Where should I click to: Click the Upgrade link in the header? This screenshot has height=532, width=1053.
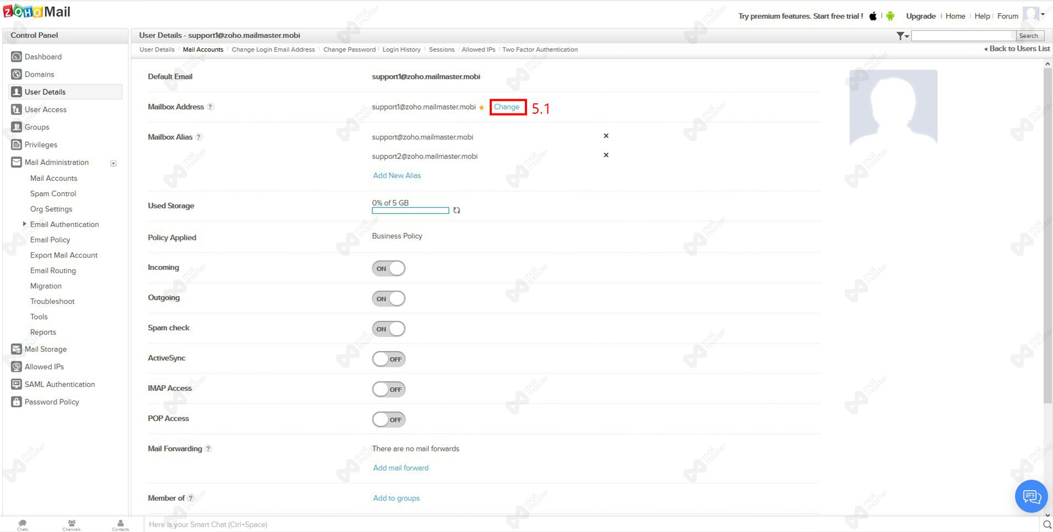[921, 16]
